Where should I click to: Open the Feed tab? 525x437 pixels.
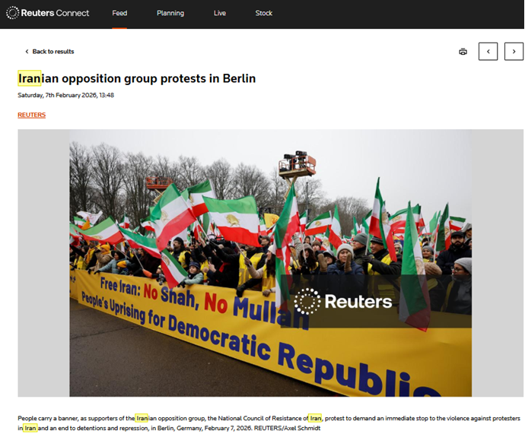click(119, 13)
